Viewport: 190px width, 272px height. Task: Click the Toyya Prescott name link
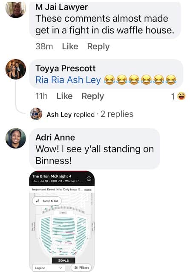point(65,68)
